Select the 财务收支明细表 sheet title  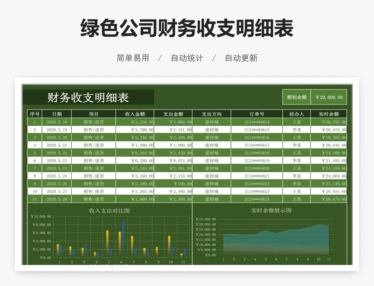click(88, 97)
